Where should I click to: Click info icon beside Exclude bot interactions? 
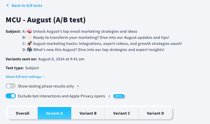click(x=109, y=96)
